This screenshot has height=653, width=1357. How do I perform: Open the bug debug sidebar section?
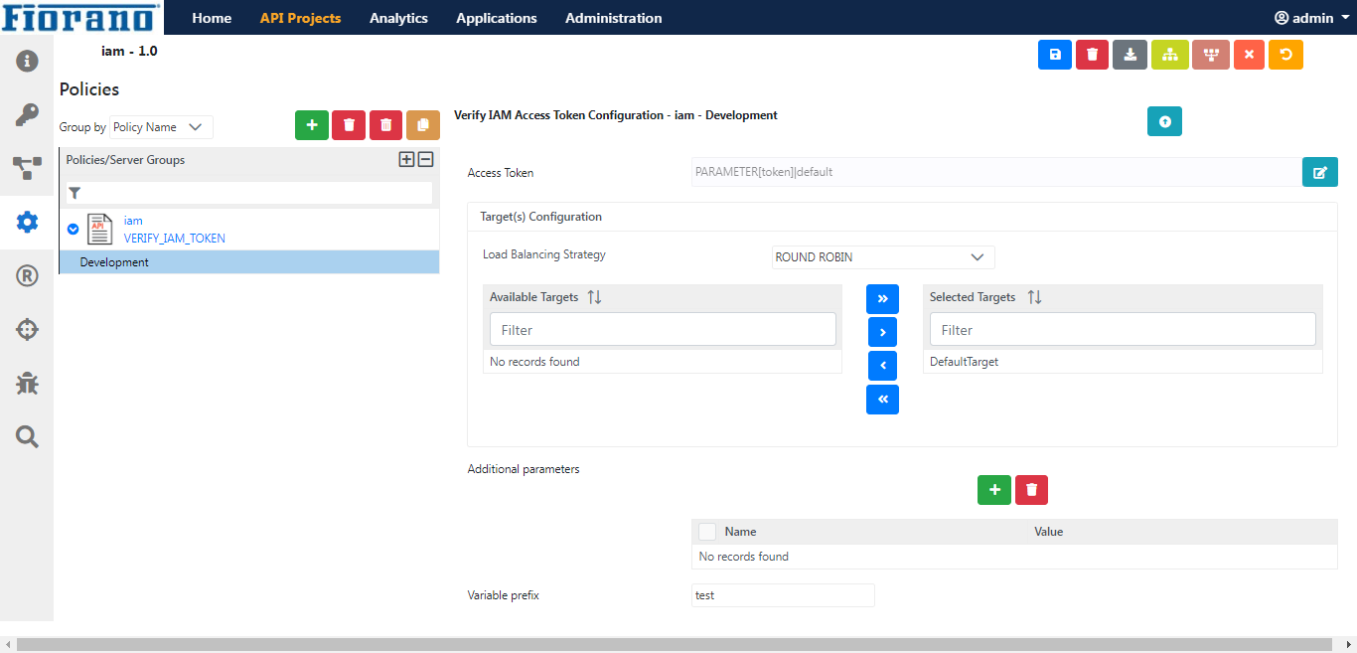pyautogui.click(x=27, y=383)
